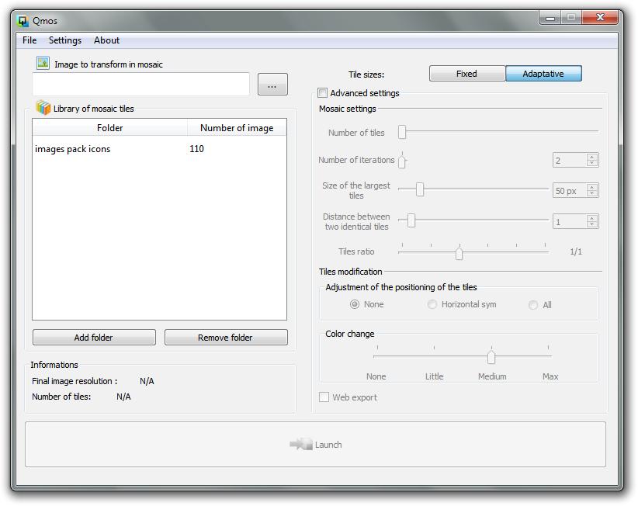Click the image icon beside 'Image to transform in mosaic'

pos(43,63)
